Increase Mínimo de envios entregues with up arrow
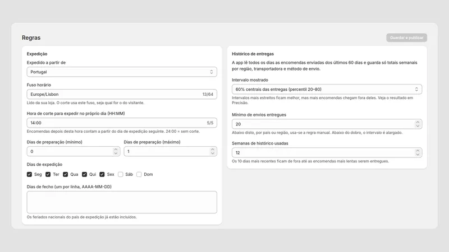This screenshot has width=449, height=252. [418, 122]
